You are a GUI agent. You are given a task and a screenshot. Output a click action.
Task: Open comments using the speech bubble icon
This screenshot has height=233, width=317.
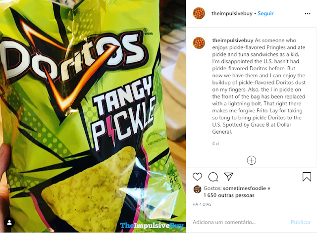(213, 177)
